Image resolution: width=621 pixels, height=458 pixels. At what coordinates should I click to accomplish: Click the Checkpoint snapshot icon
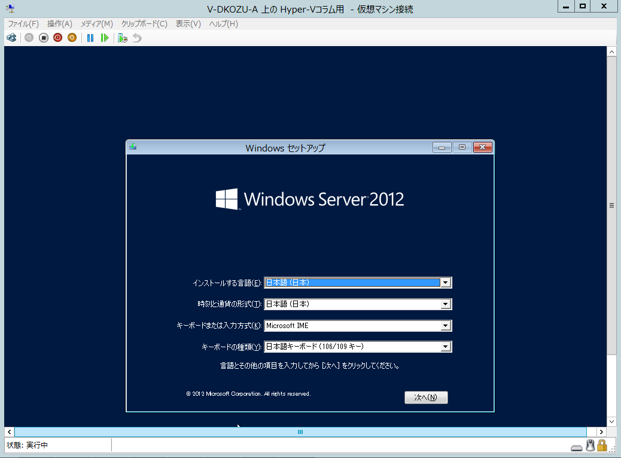(x=123, y=38)
